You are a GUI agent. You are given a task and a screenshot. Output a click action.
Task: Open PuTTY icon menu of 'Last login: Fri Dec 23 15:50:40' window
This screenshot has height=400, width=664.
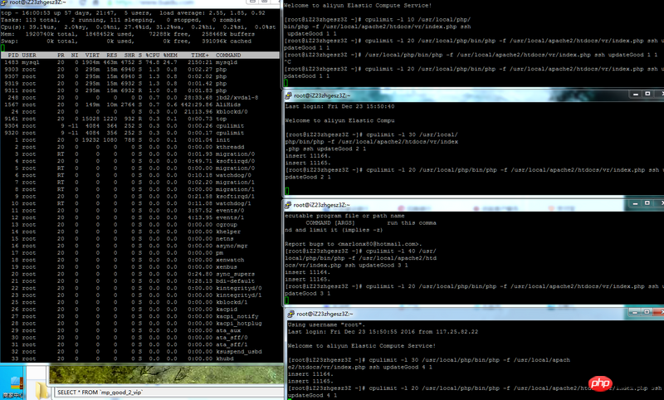click(288, 95)
